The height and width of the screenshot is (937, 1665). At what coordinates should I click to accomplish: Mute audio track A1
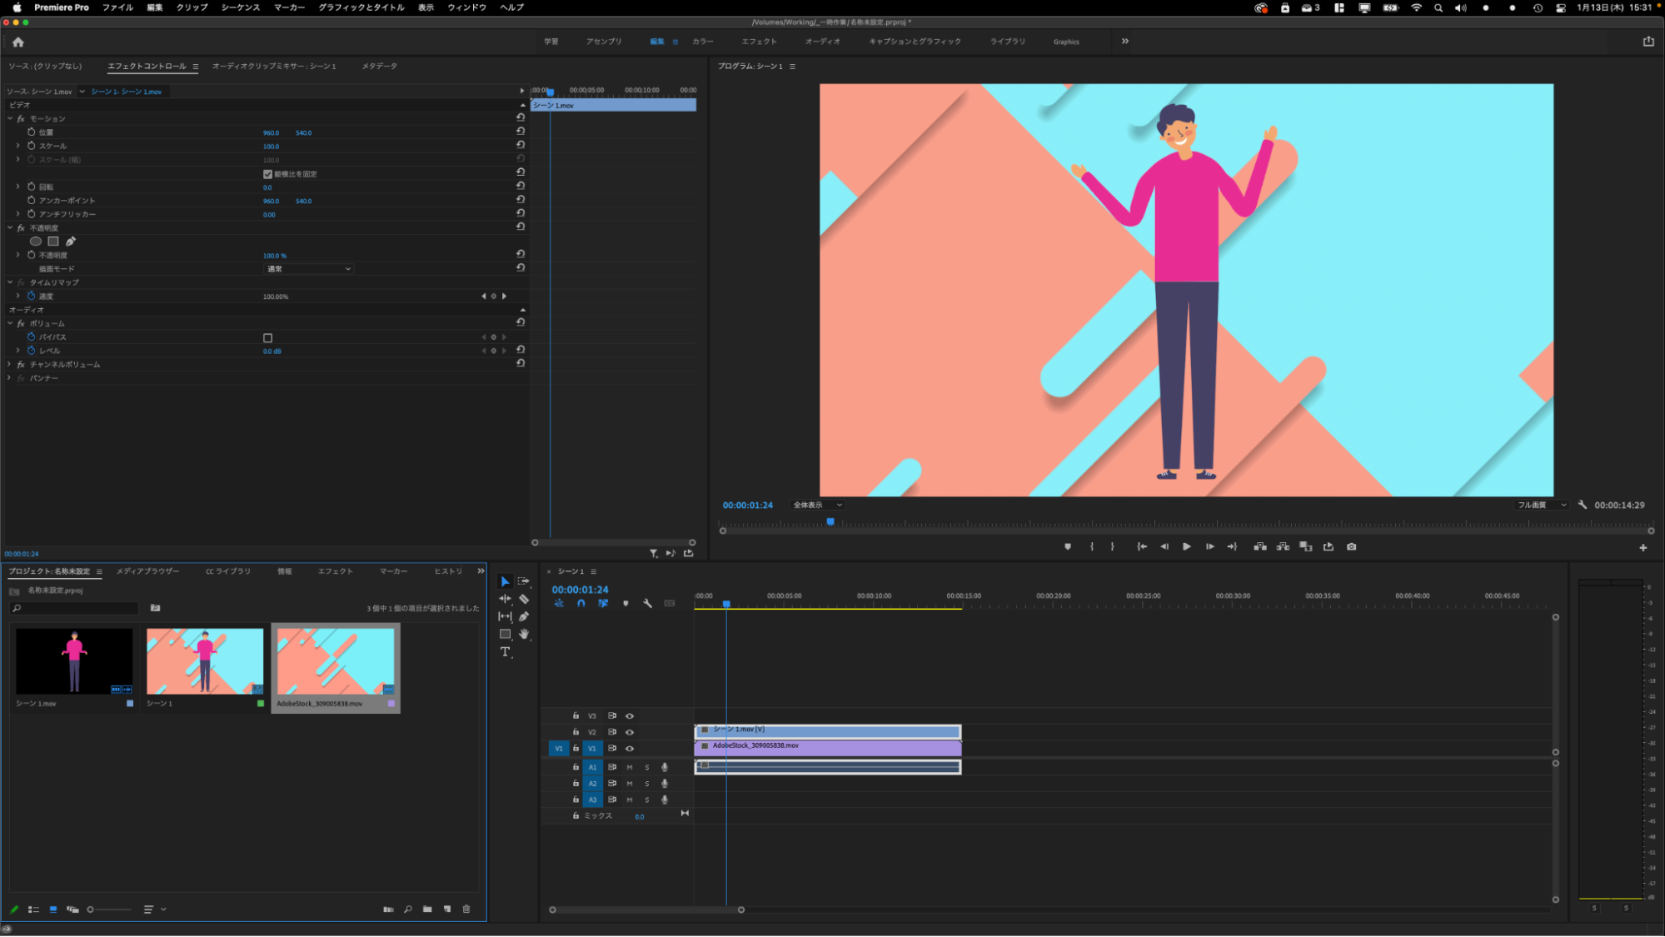point(630,767)
